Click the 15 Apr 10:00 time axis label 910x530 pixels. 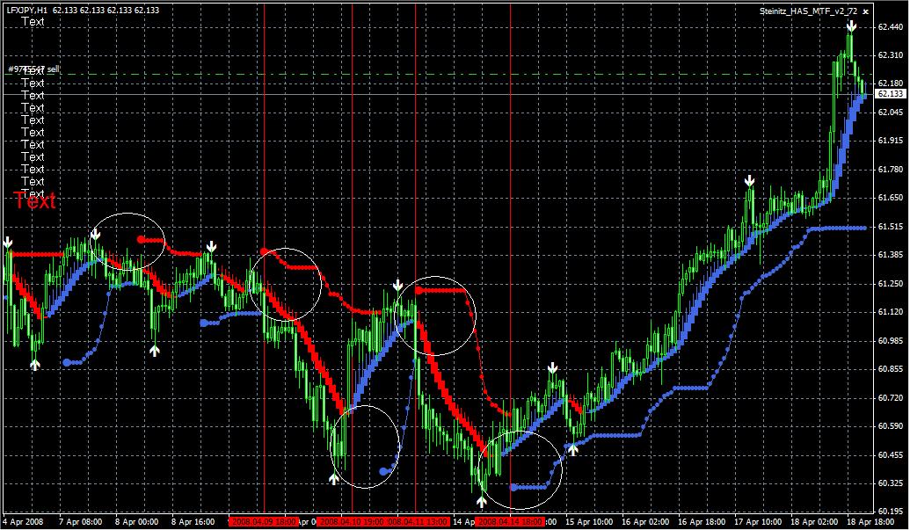pyautogui.click(x=588, y=522)
